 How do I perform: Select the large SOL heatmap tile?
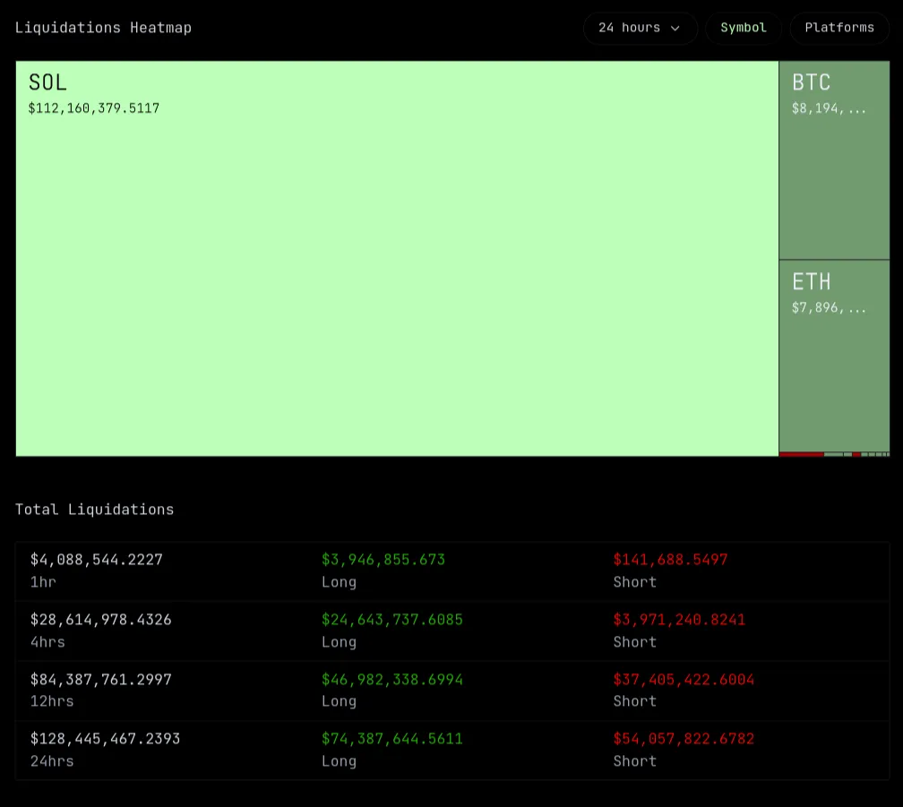pos(397,269)
